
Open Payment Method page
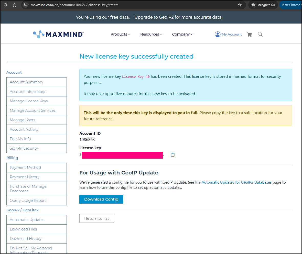point(37,168)
